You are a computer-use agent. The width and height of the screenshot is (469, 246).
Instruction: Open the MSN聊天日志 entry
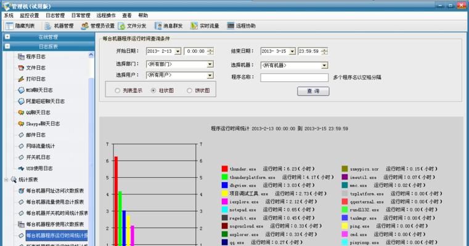tap(35, 90)
